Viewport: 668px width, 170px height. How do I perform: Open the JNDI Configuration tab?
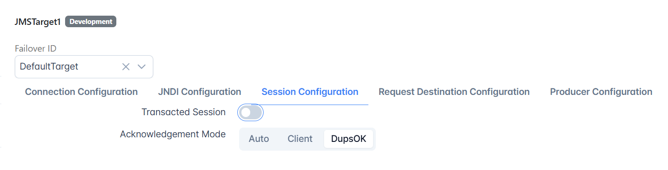pos(199,92)
